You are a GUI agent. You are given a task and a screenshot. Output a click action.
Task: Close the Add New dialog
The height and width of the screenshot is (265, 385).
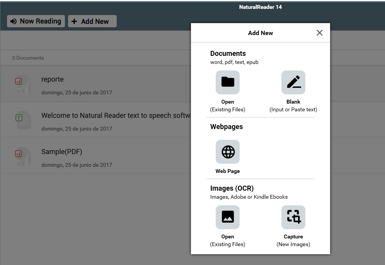319,33
